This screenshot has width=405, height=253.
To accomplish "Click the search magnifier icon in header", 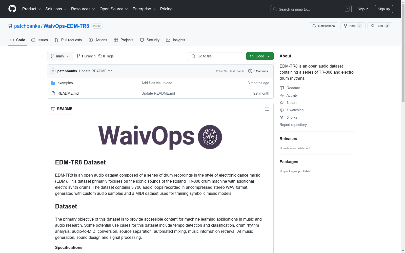I will (x=275, y=9).
